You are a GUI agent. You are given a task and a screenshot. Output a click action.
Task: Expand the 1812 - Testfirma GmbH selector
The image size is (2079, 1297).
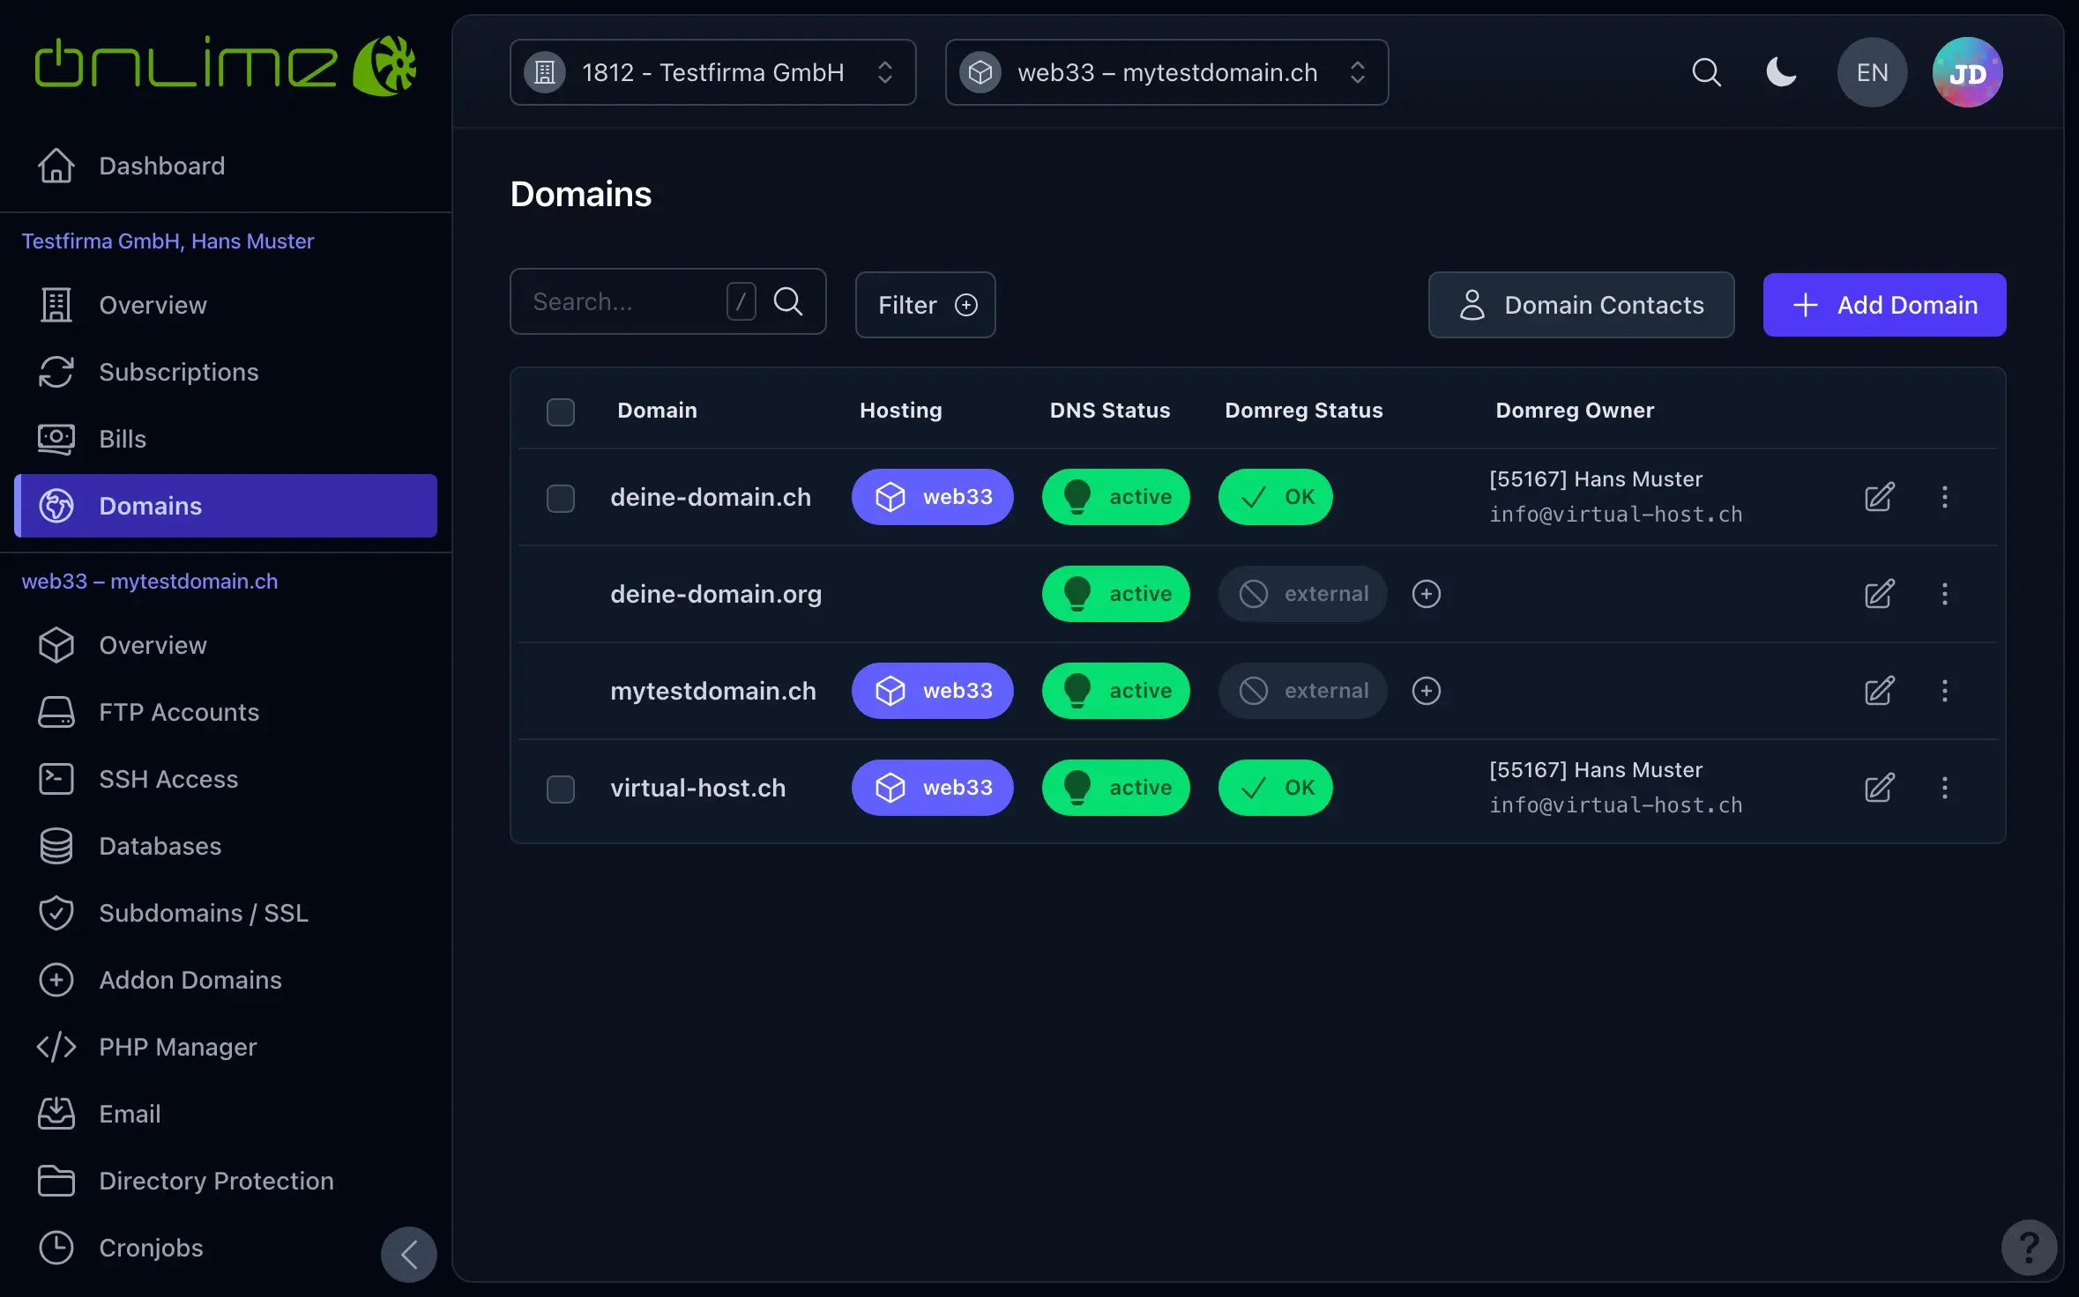712,72
